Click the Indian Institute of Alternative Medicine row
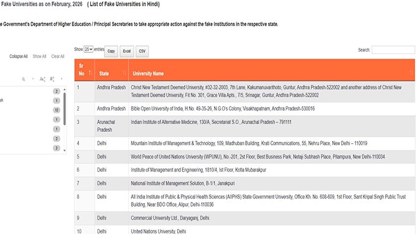The image size is (416, 234). [245, 126]
